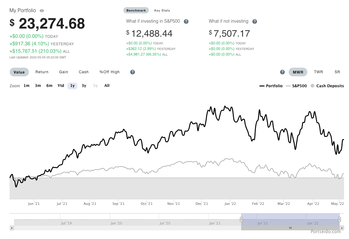Click help icon next to S&P500 heading
Screen dimensions: 349x239
[186, 21]
